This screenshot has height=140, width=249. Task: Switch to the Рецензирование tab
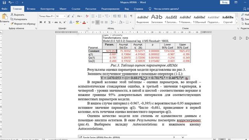pyautogui.click(x=110, y=9)
